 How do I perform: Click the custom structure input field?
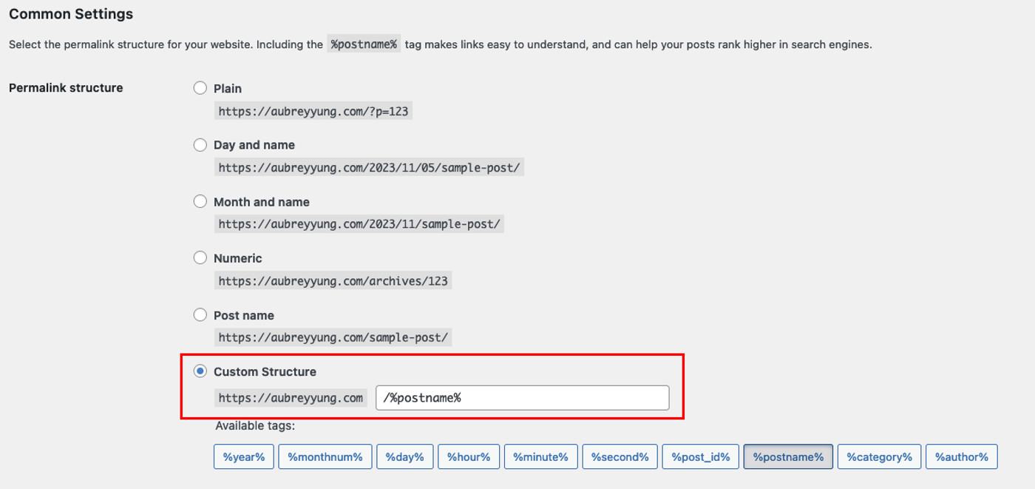[x=523, y=397]
